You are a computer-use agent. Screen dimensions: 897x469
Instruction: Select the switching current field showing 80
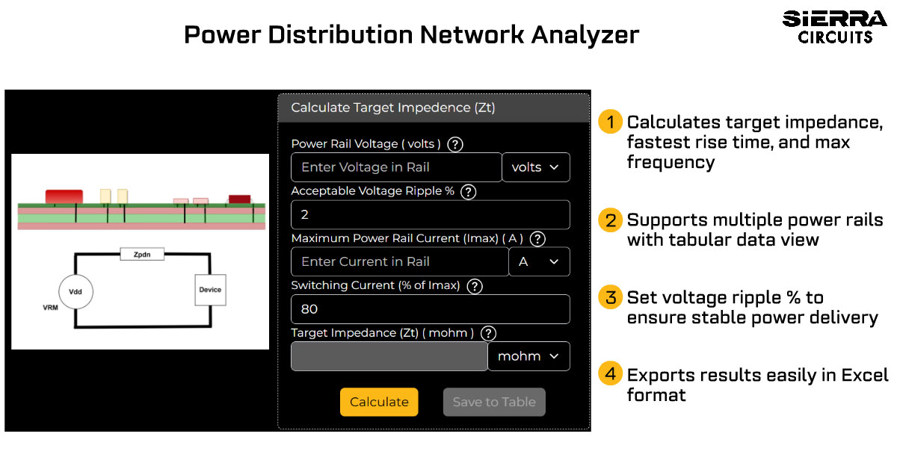(430, 309)
